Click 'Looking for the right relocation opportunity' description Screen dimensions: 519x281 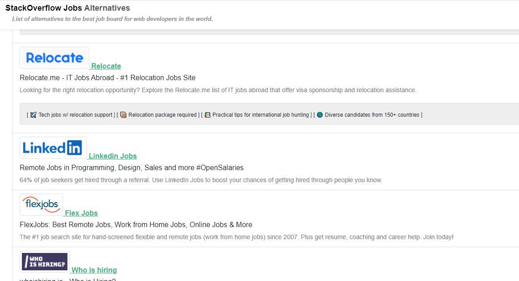pyautogui.click(x=218, y=90)
